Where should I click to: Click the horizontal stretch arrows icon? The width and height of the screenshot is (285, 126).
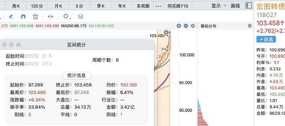tap(51, 17)
